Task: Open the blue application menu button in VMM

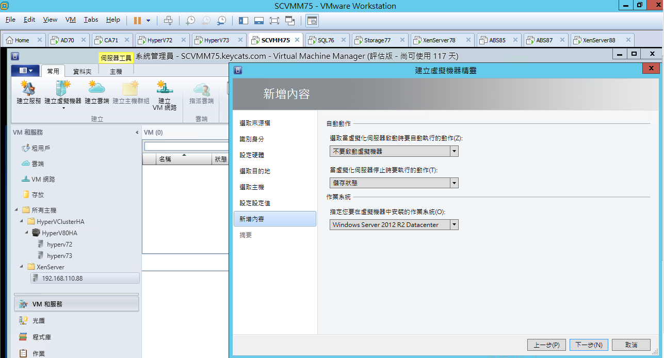Action: click(25, 70)
